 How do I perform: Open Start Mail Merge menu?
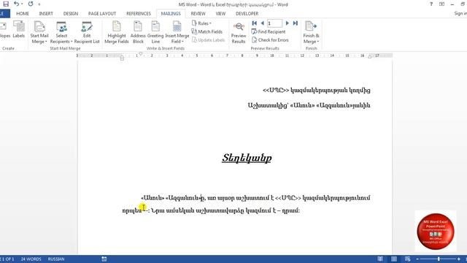[39, 32]
